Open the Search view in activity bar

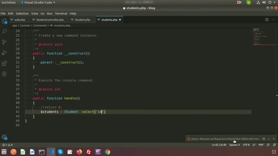4,31
